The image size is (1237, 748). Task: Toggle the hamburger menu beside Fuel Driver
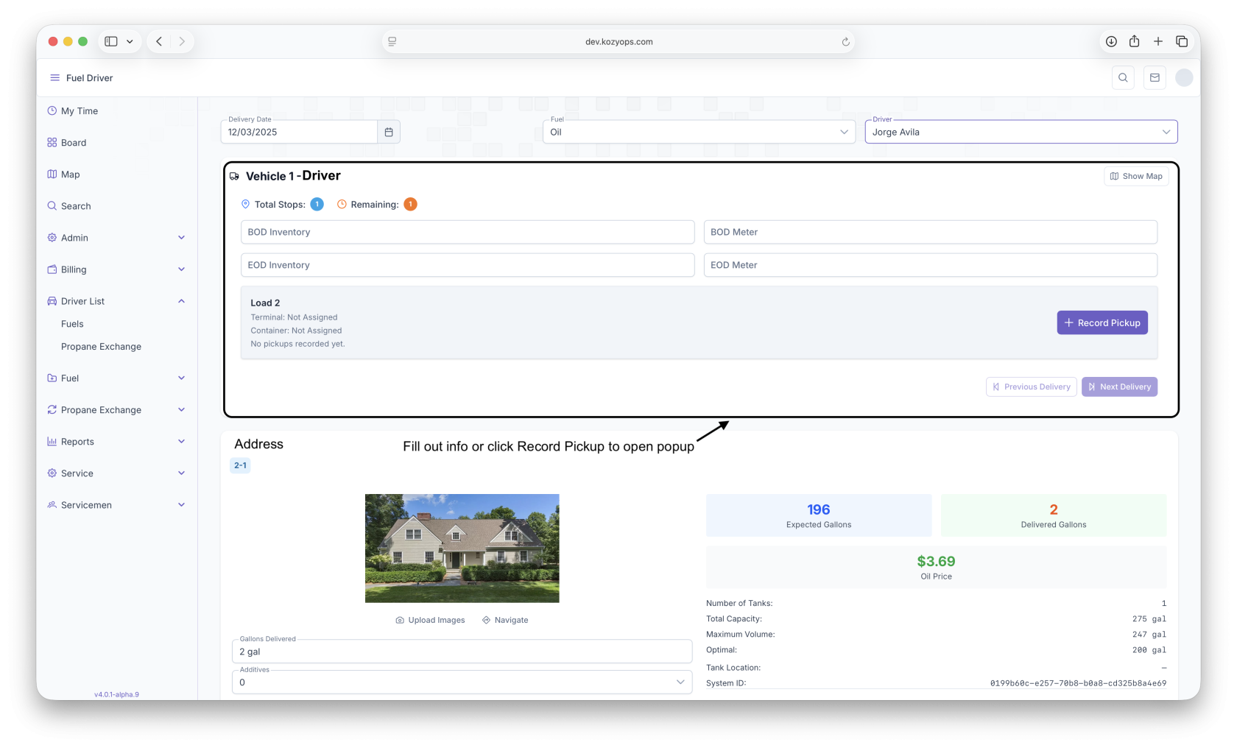tap(54, 78)
